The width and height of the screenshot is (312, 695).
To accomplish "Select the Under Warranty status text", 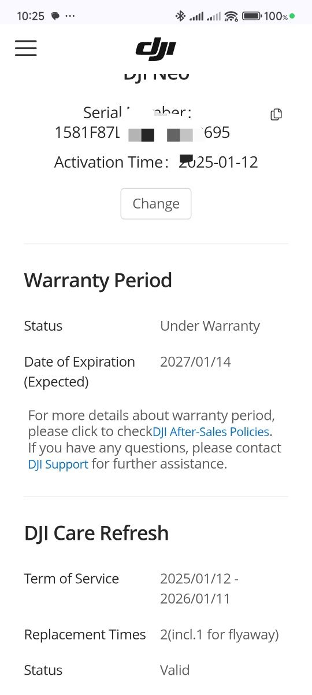I will click(x=210, y=326).
